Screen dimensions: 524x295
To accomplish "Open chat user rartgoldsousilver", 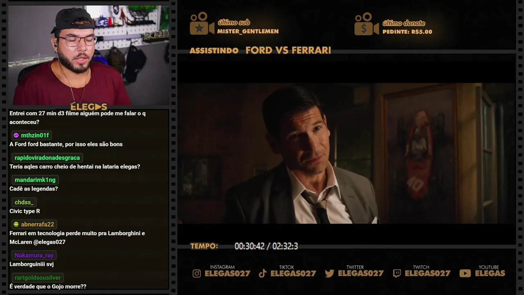I will 38,277.
